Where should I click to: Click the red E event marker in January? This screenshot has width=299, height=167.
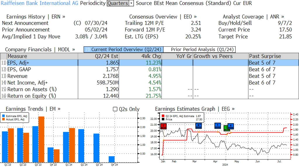click(x=164, y=126)
